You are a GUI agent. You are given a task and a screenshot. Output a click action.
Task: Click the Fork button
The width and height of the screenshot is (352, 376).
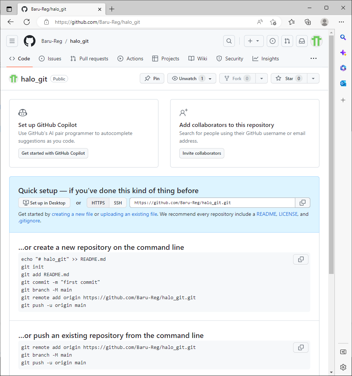tap(237, 78)
